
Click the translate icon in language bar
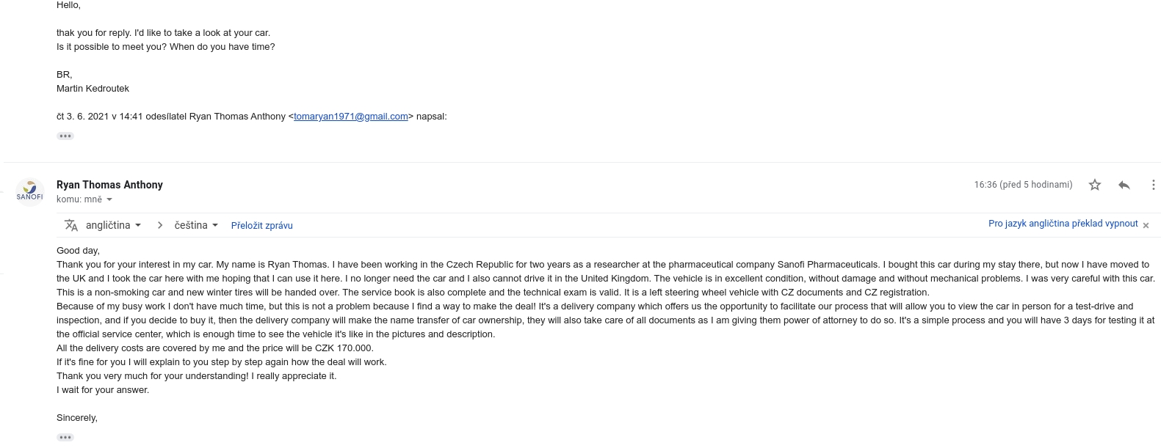71,225
